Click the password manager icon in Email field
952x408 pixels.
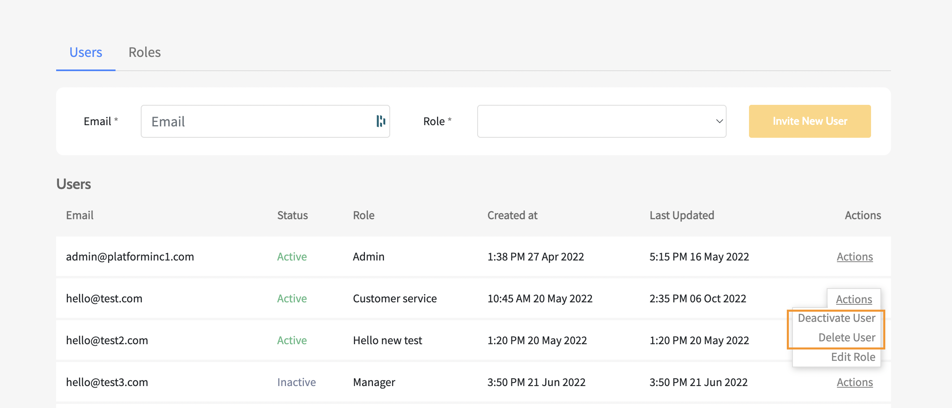pos(380,121)
